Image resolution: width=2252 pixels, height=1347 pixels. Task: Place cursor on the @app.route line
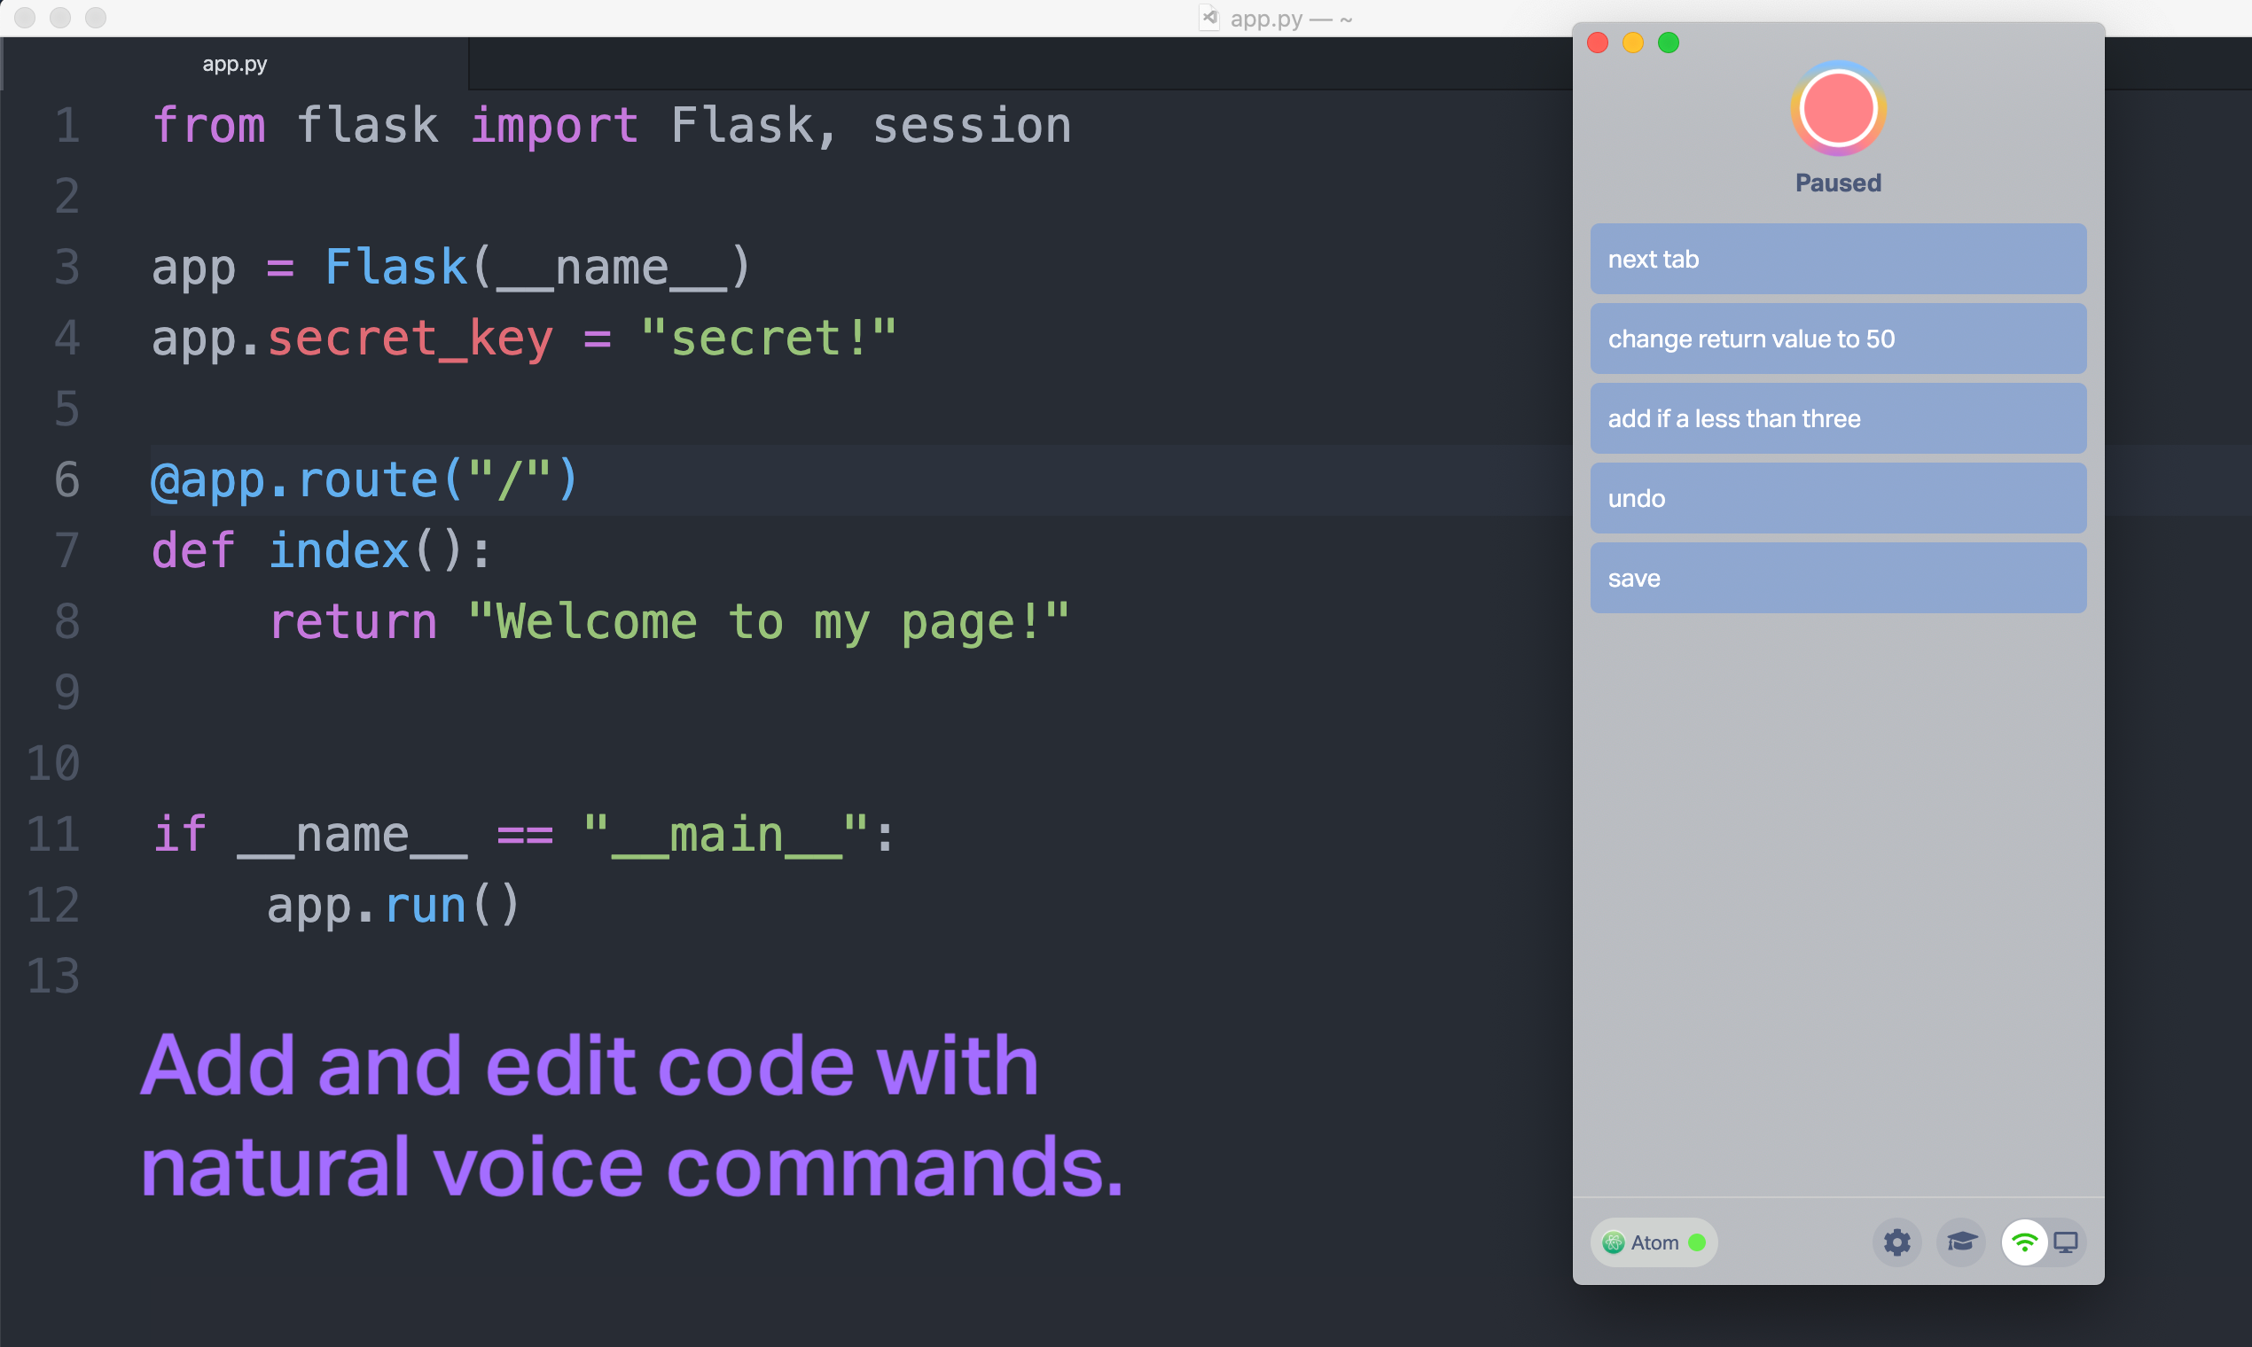click(364, 480)
